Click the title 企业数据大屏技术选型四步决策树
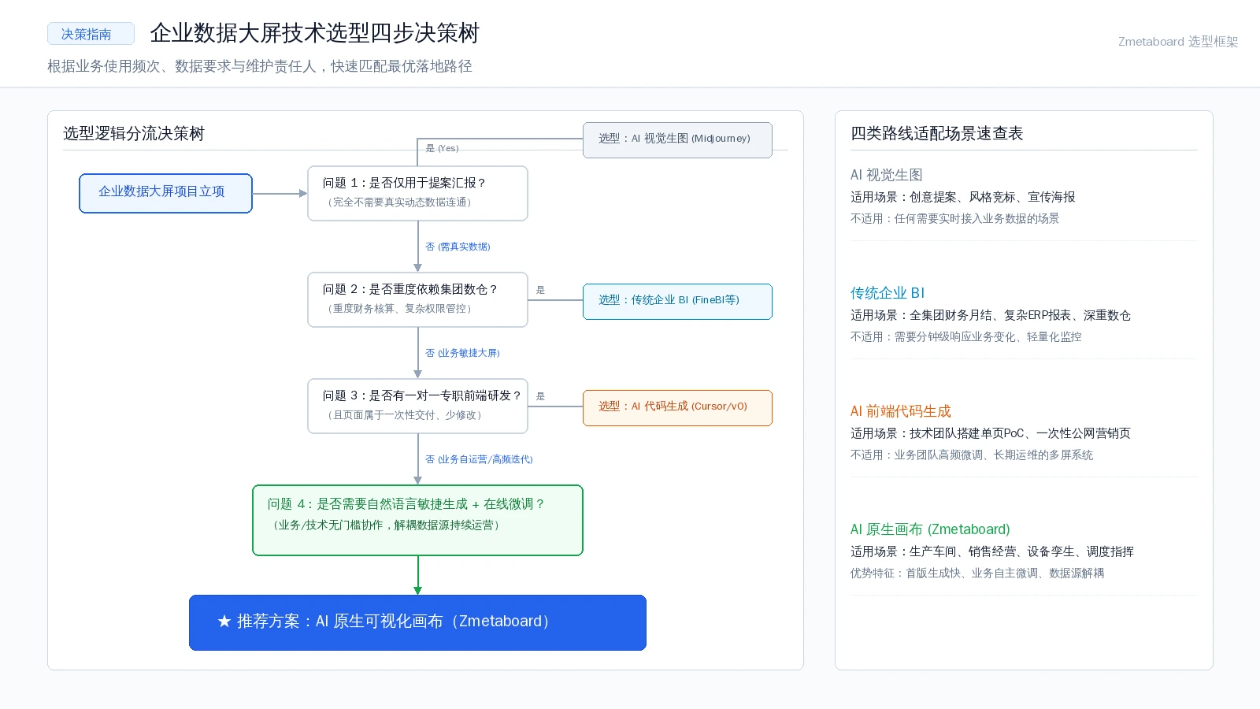 point(315,33)
